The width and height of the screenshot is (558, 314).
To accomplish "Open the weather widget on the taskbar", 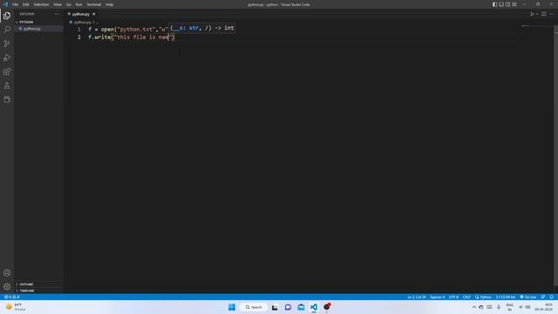I will (x=16, y=307).
